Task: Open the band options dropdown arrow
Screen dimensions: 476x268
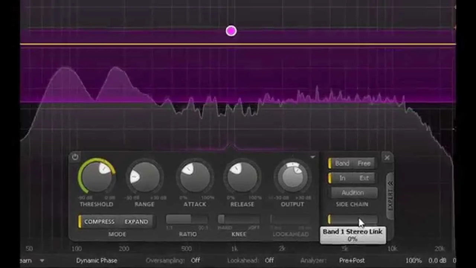Action: click(x=312, y=157)
